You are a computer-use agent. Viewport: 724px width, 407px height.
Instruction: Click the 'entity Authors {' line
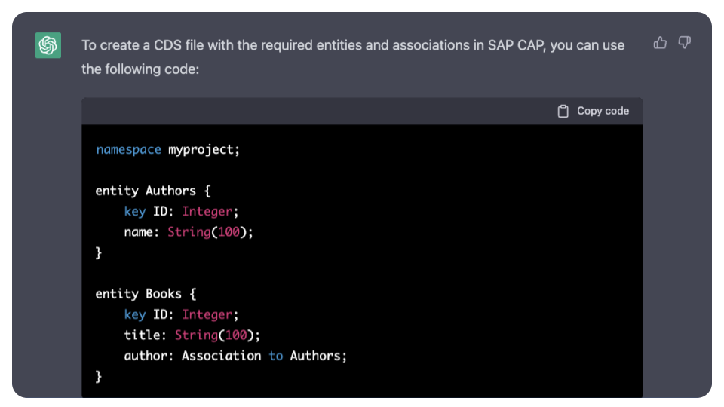click(x=153, y=191)
